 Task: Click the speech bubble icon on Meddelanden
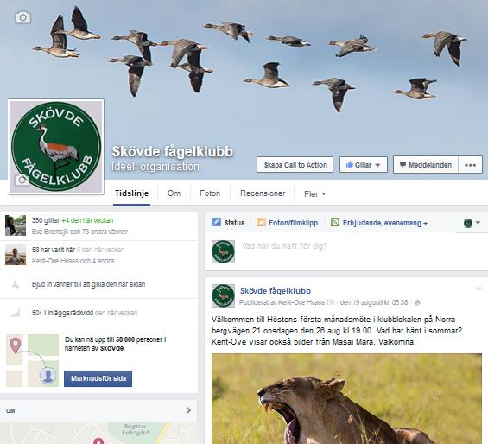pos(402,164)
